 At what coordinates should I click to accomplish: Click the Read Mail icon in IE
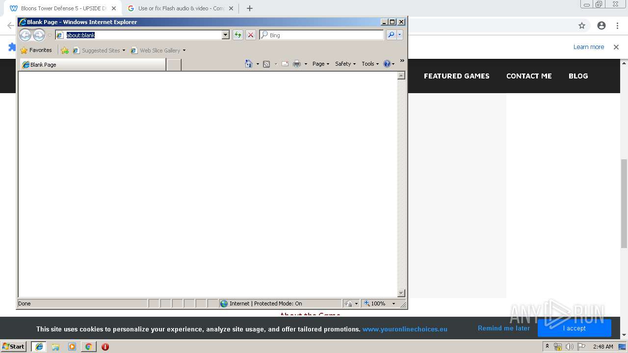pos(285,64)
